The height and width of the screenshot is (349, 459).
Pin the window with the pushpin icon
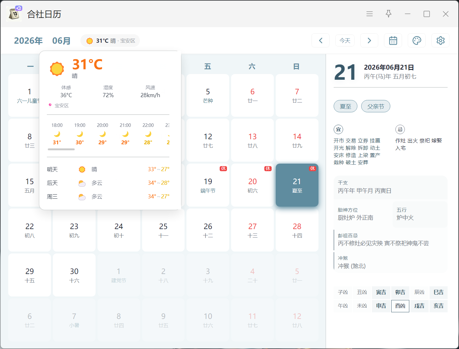pos(388,14)
